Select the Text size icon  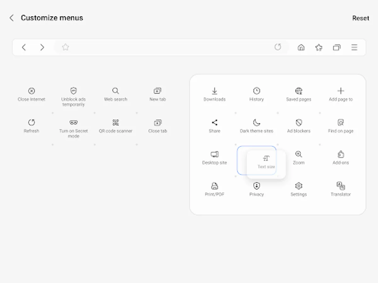coord(266,158)
